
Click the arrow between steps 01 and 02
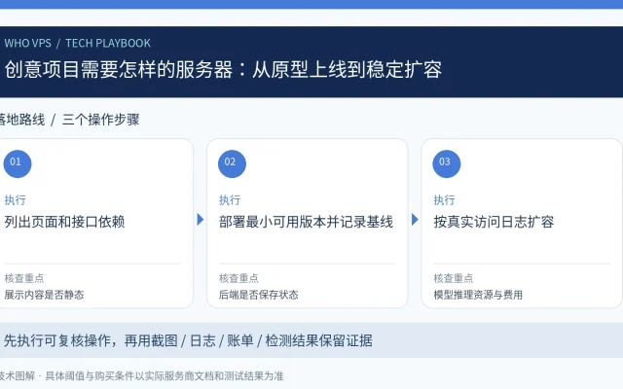201,219
